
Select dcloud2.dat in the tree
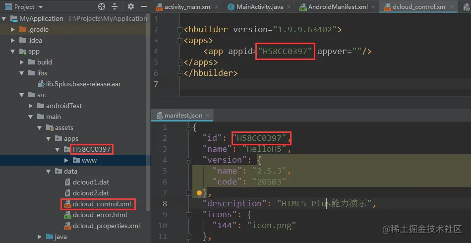click(91, 193)
